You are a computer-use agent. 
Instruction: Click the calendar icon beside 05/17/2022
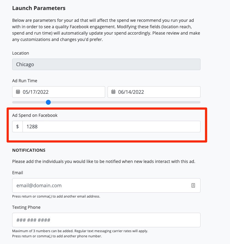pos(18,92)
